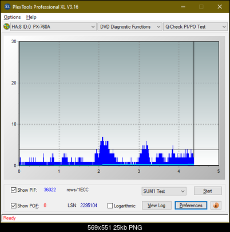Open the Preferences button
Image resolution: width=230 pixels, height=232 pixels.
(x=191, y=206)
